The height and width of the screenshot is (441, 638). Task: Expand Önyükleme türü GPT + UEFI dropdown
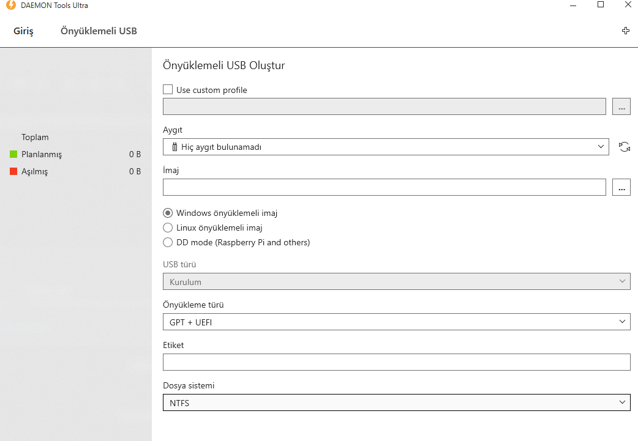(x=396, y=322)
